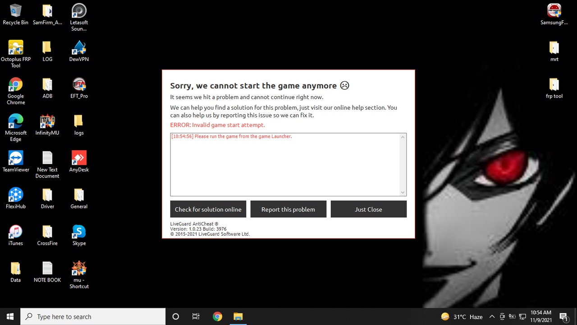
Task: Select the EFT_Pro desktop shortcut
Action: [79, 88]
